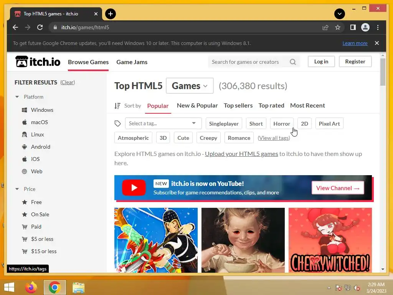Screen dimensions: 393x295
Task: Click the share page icon in the address bar
Action: click(x=325, y=27)
